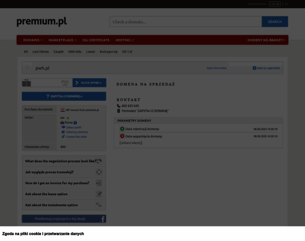This screenshot has height=241, width=305.
Task: Expand Domeny wg branży dropdown
Action: pos(266,40)
